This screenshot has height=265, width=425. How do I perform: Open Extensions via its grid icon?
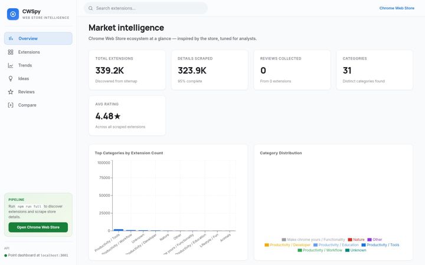click(11, 52)
